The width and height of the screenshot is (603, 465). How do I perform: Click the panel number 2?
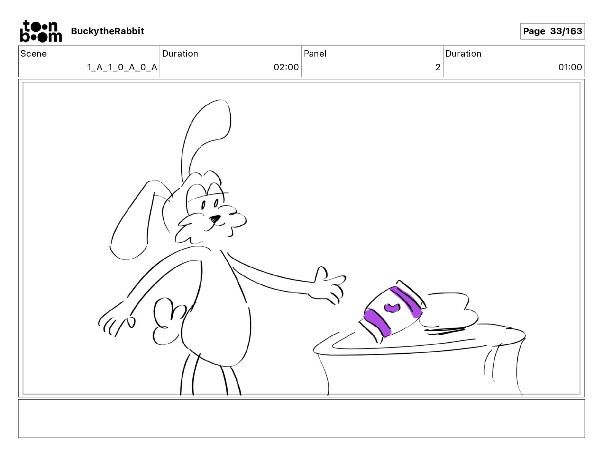(x=438, y=67)
